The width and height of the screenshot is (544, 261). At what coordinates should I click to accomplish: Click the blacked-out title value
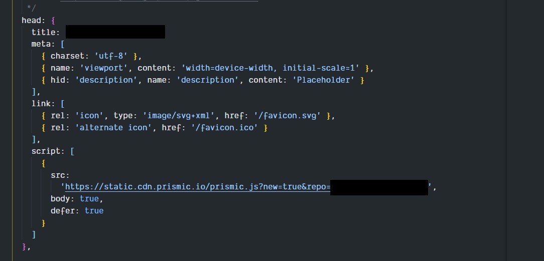click(x=115, y=32)
